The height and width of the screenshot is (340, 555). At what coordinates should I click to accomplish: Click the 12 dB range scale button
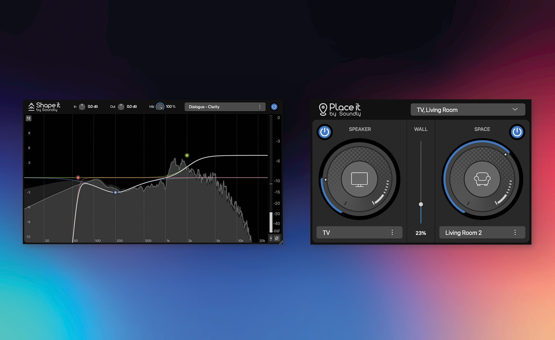[29, 118]
